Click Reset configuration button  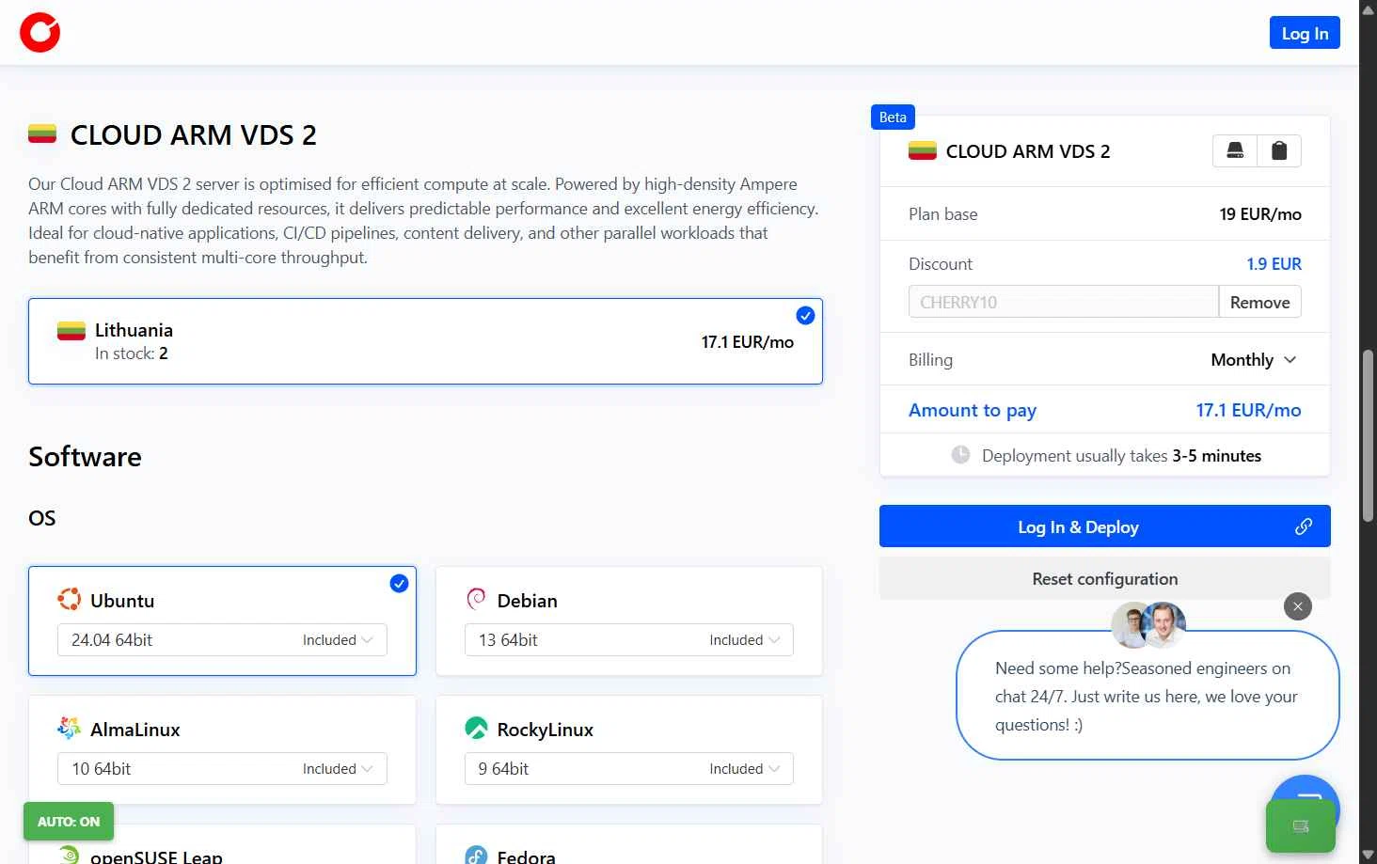pyautogui.click(x=1104, y=579)
